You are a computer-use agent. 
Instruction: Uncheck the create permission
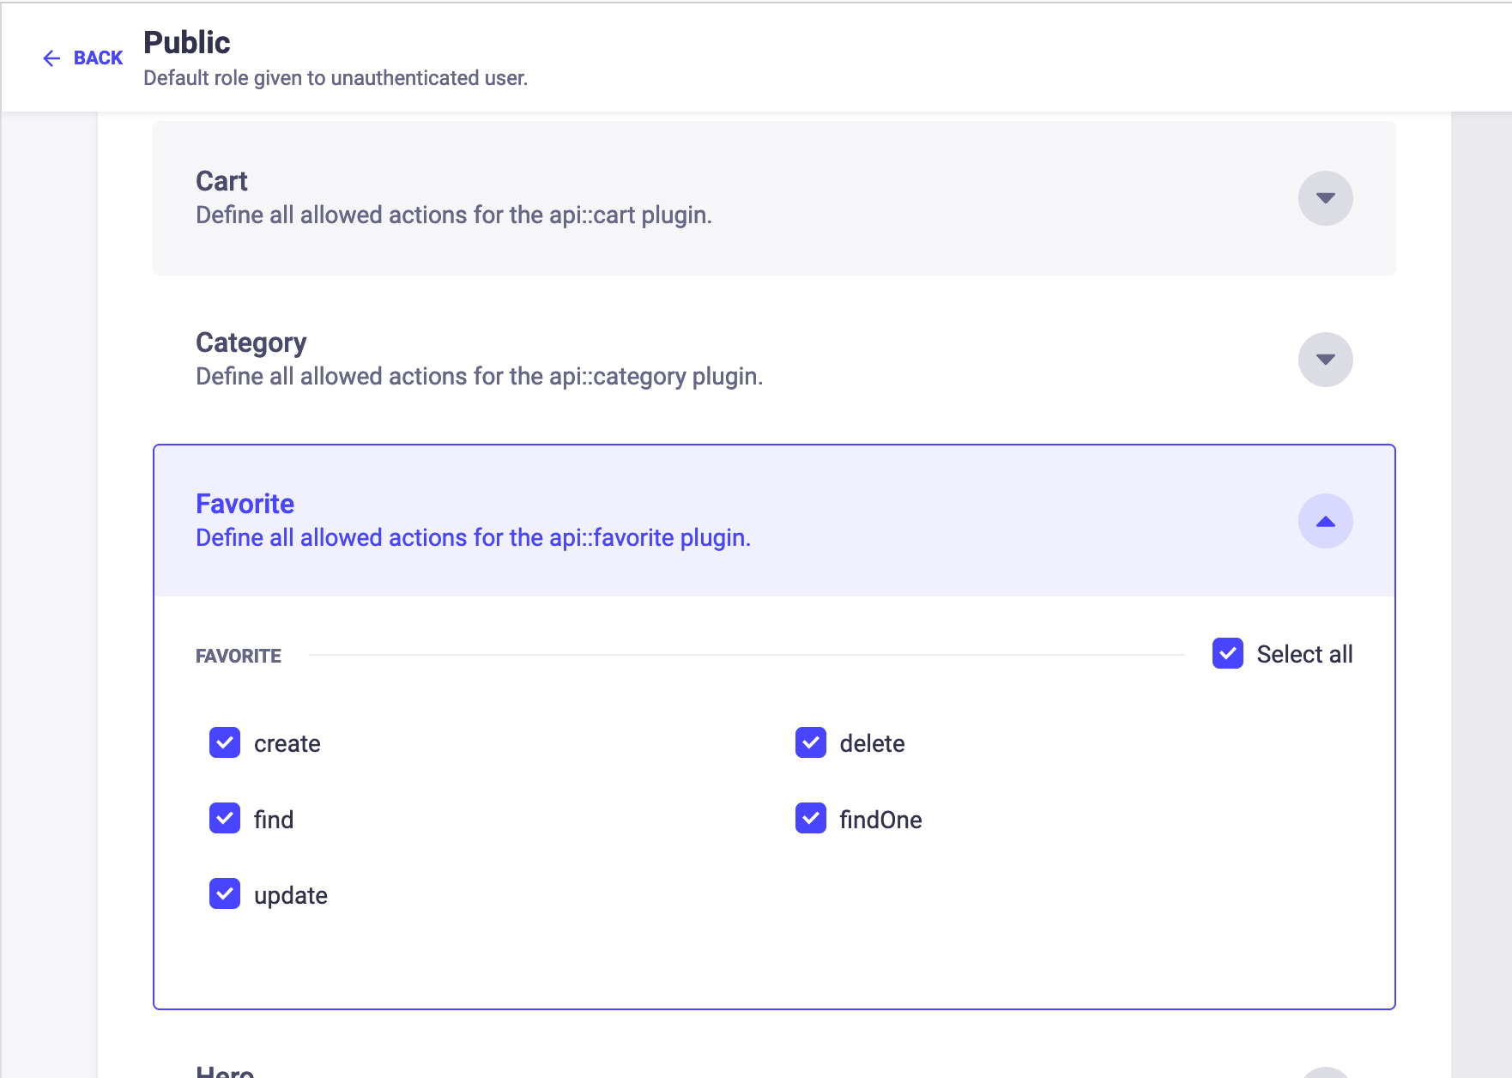pyautogui.click(x=225, y=743)
